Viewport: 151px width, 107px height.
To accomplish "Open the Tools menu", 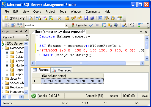I will (63, 11).
